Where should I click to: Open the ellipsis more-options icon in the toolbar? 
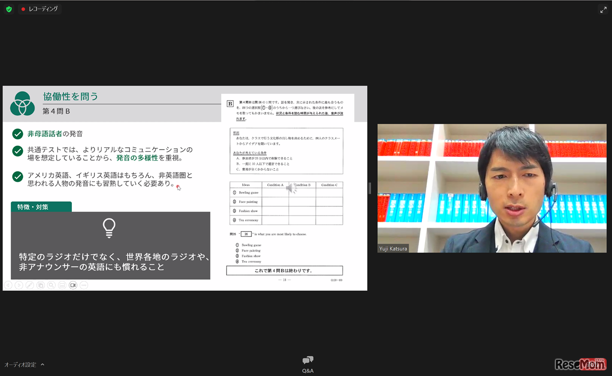[84, 285]
